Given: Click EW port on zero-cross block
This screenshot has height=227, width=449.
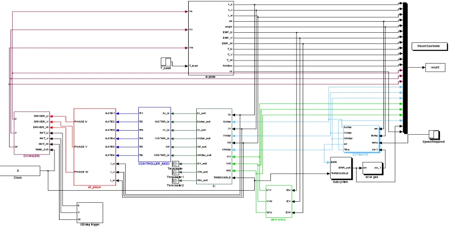Looking at the screenshot, I should point(289,212).
